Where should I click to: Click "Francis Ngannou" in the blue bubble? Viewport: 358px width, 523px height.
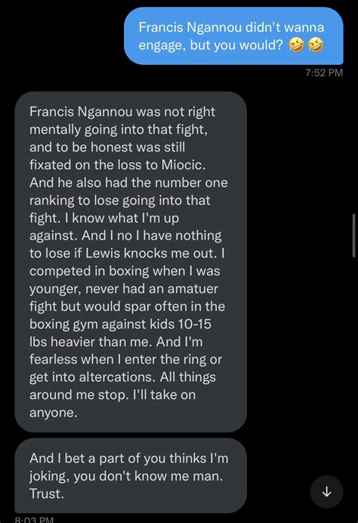tap(190, 27)
